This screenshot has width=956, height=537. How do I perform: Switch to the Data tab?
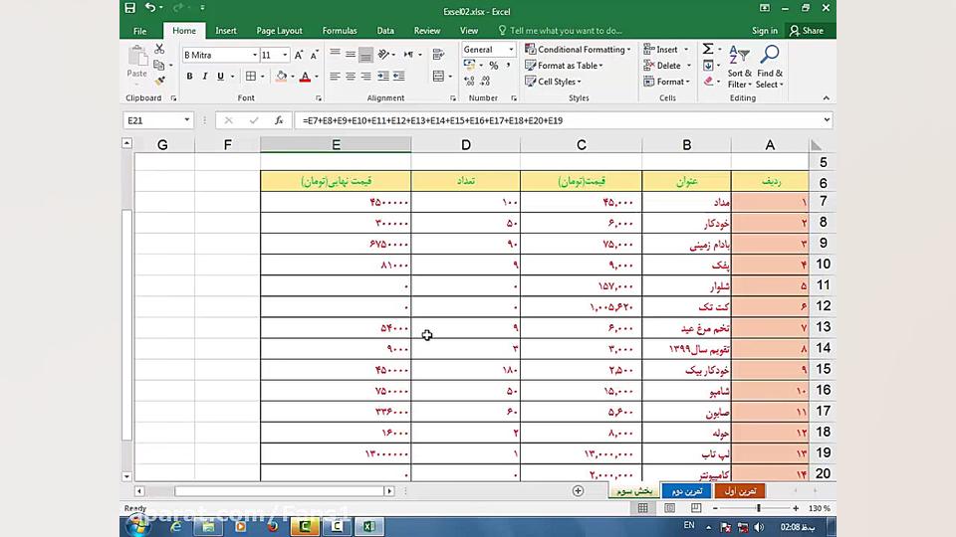[385, 31]
